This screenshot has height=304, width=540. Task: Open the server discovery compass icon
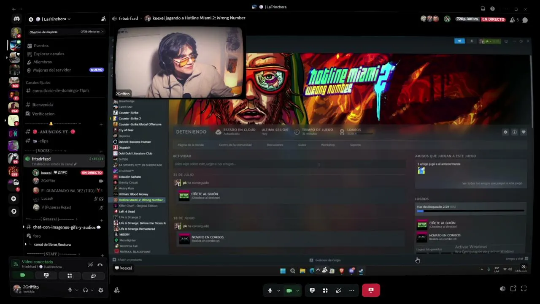pyautogui.click(x=14, y=211)
